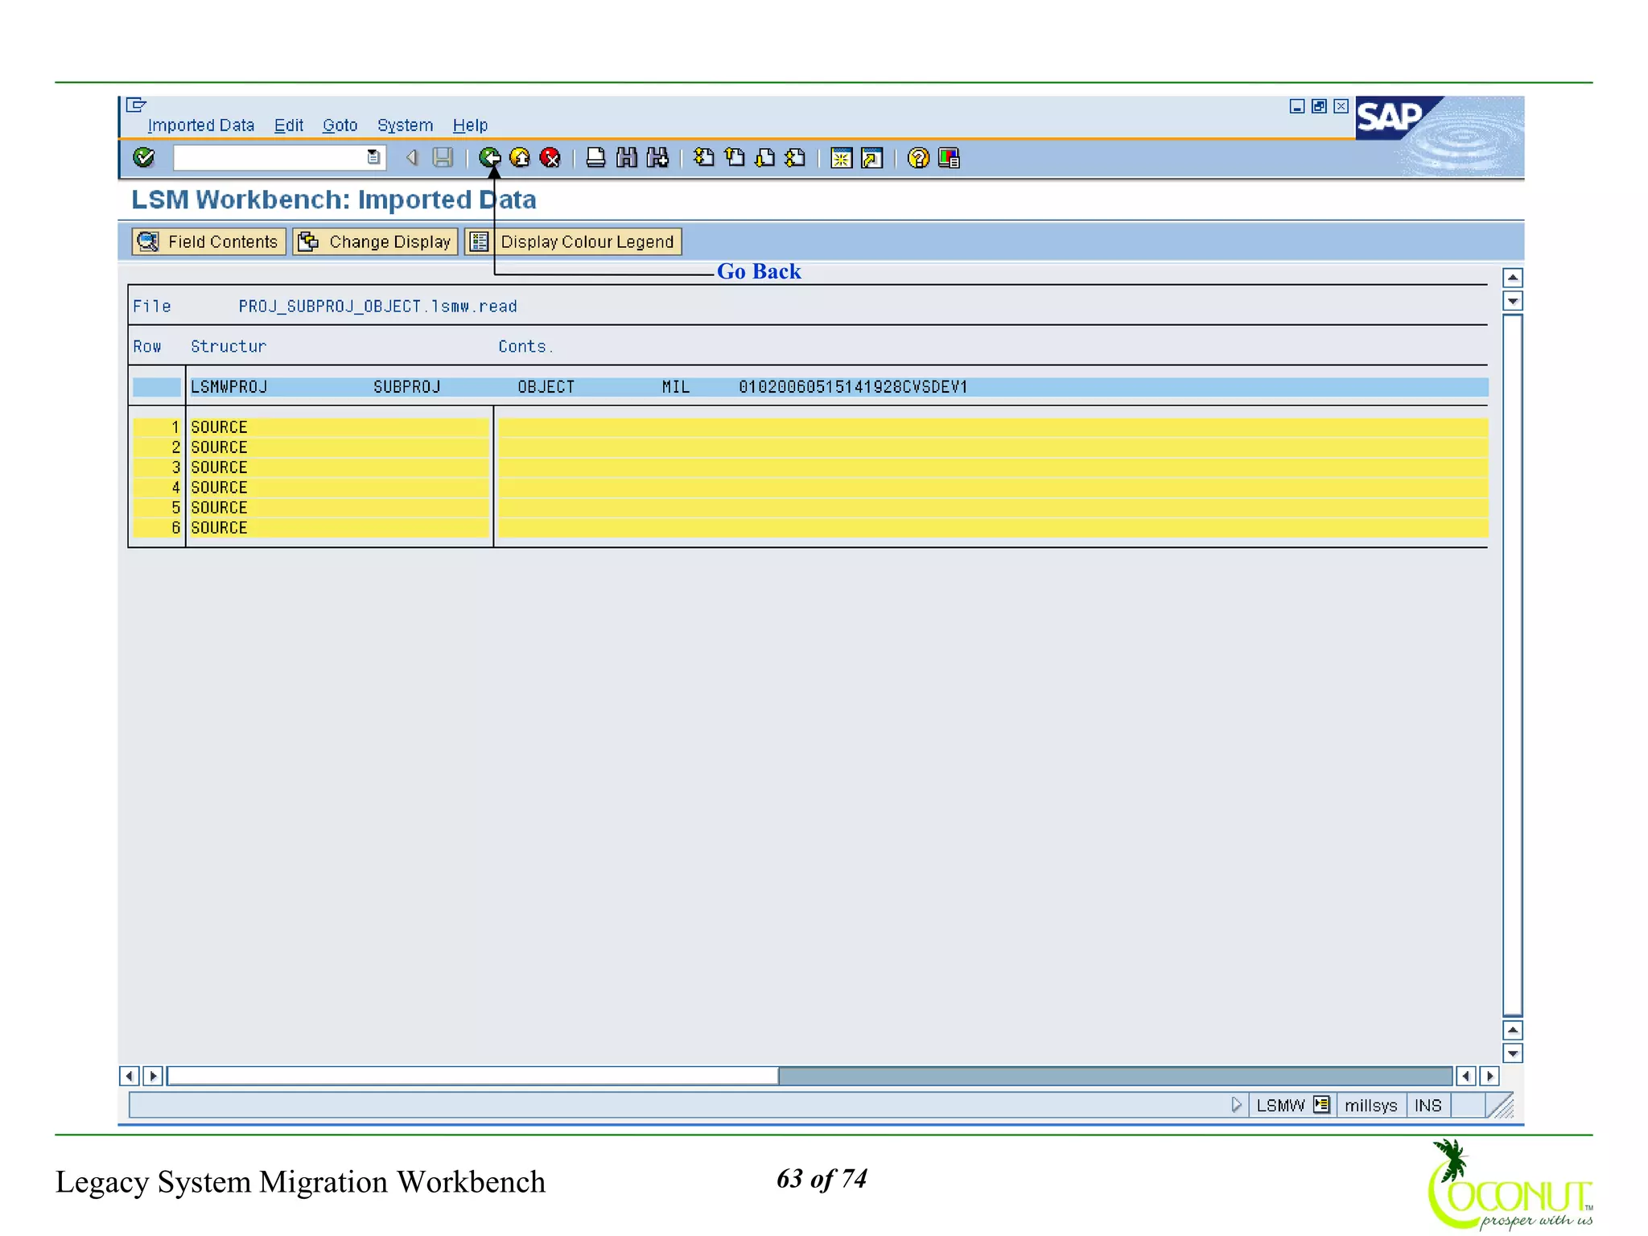Screen dimensions: 1648x1236
Task: Click the Find binoculars icon
Action: 626,158
